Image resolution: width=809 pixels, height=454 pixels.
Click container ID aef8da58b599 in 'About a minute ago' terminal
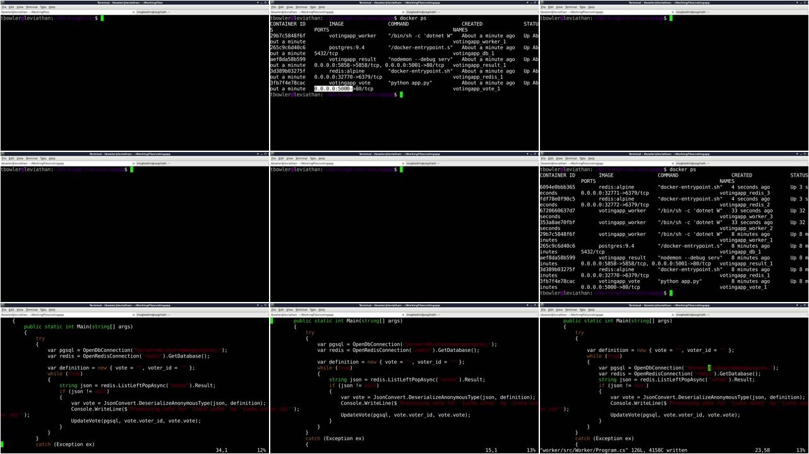287,59
